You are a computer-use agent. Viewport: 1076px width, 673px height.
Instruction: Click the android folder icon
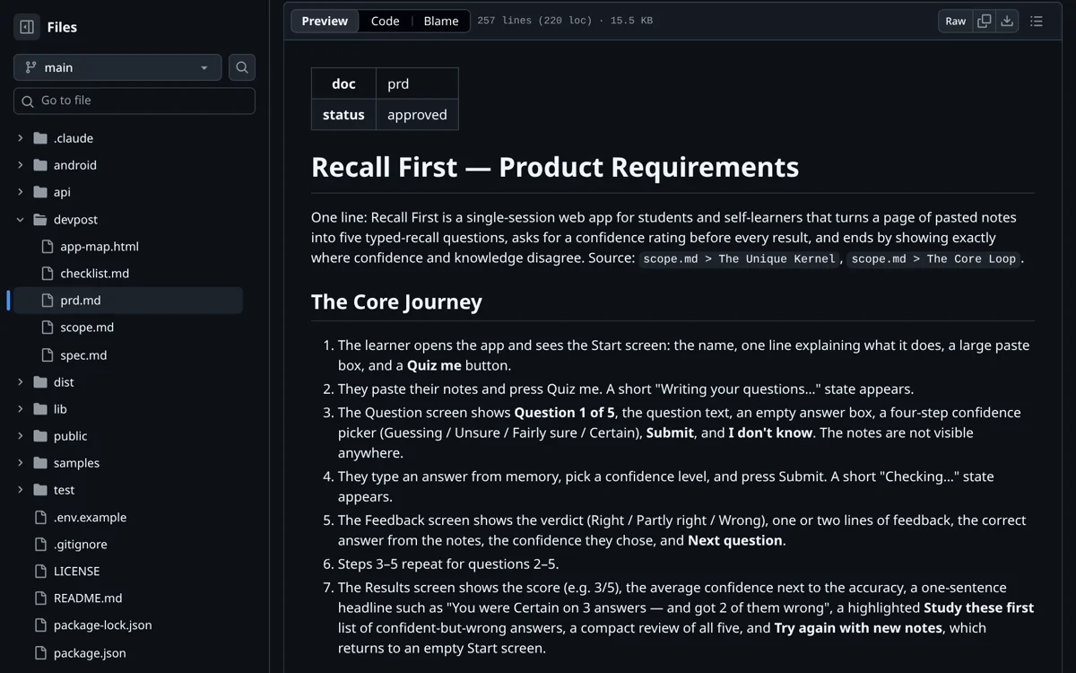[x=40, y=165]
